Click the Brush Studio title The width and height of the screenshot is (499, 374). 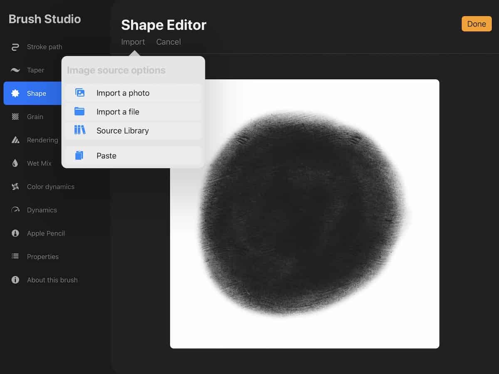click(x=44, y=19)
